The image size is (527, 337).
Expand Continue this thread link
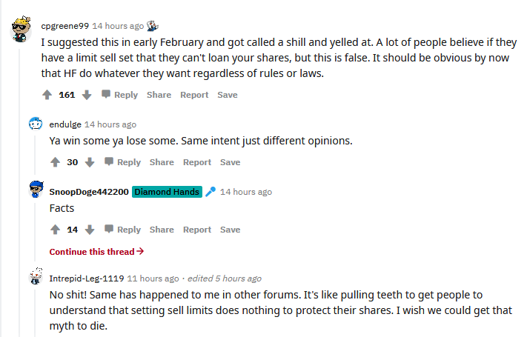coord(96,252)
